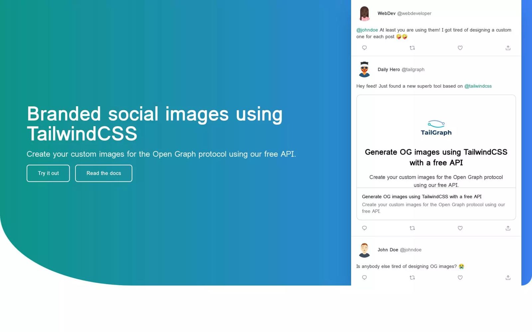This screenshot has height=332, width=532.
Task: Click the large preview heading 'Generate OG images using TailwindCSS with a free API'
Action: [436, 157]
